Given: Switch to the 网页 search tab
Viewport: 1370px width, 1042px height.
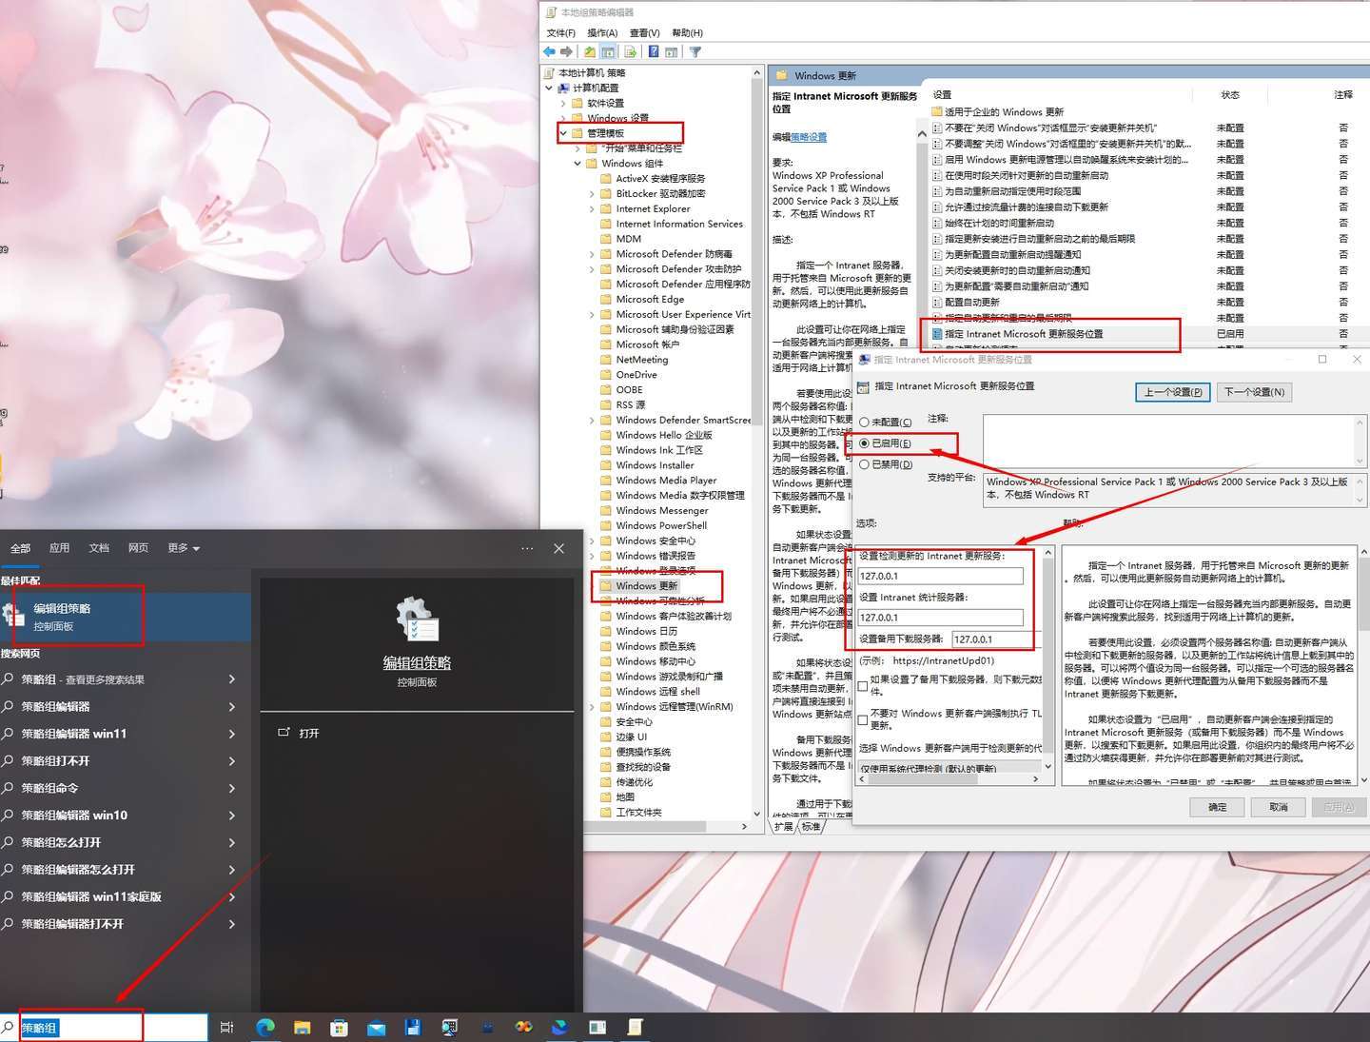Looking at the screenshot, I should [138, 548].
